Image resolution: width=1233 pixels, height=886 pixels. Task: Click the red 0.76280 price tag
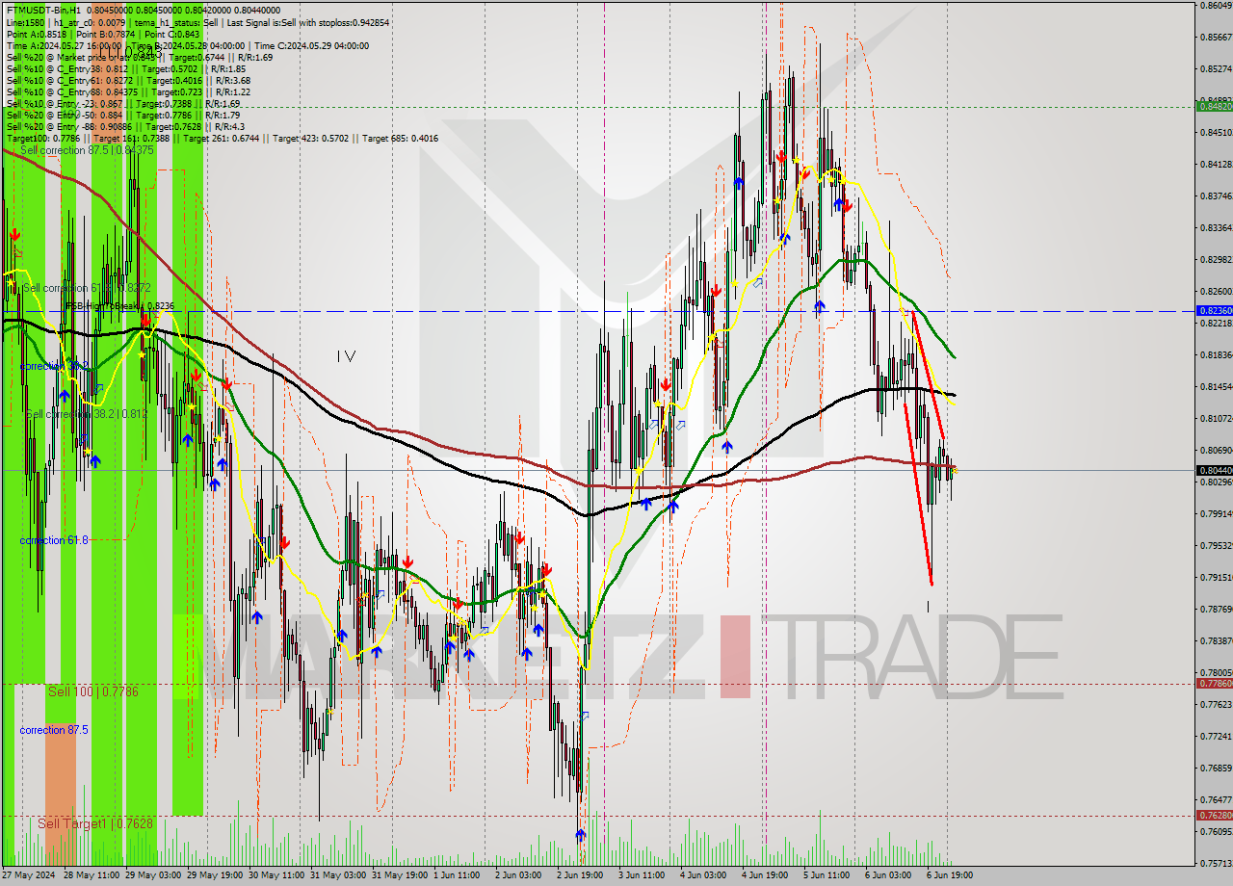pos(1214,815)
